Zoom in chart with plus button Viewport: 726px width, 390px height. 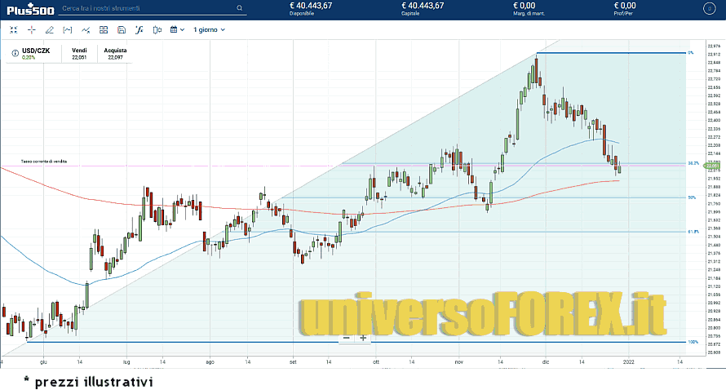[x=363, y=338]
